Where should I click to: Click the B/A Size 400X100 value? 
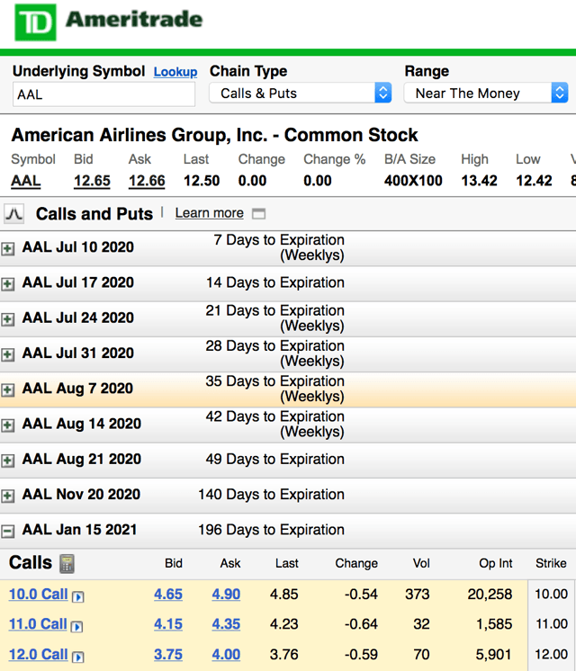(413, 181)
